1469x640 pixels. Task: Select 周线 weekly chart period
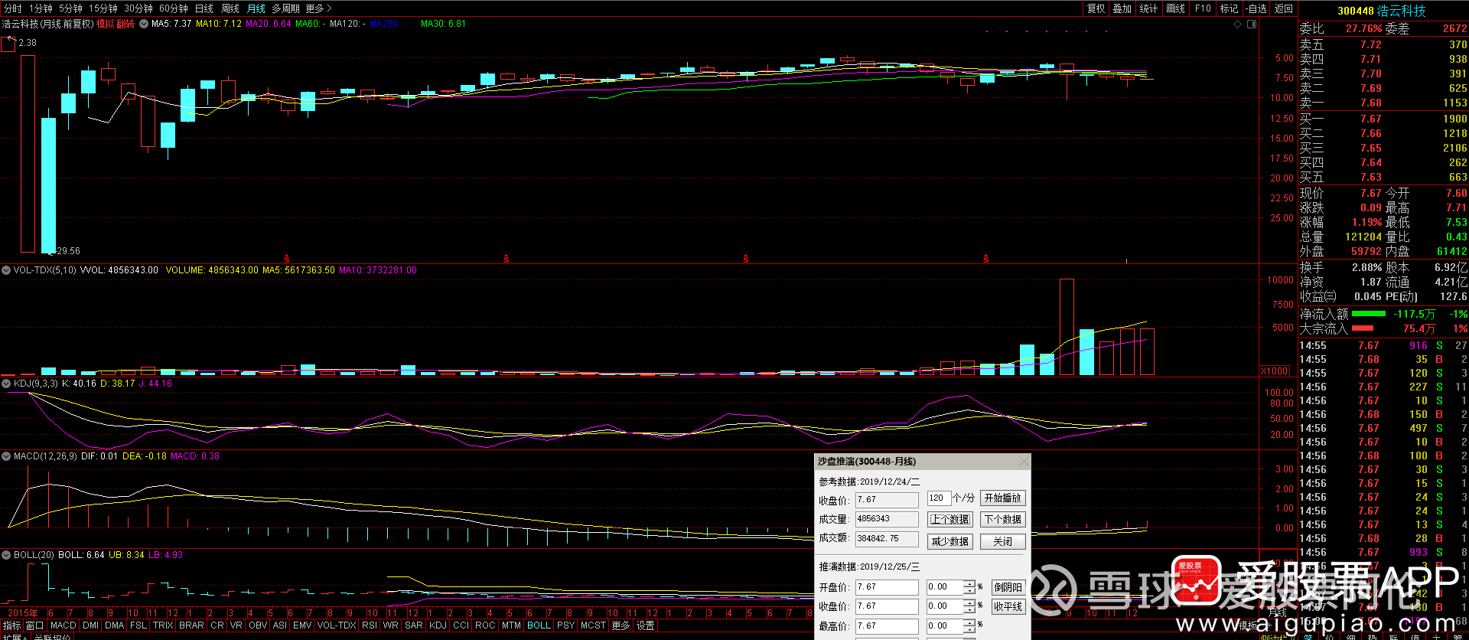[230, 8]
